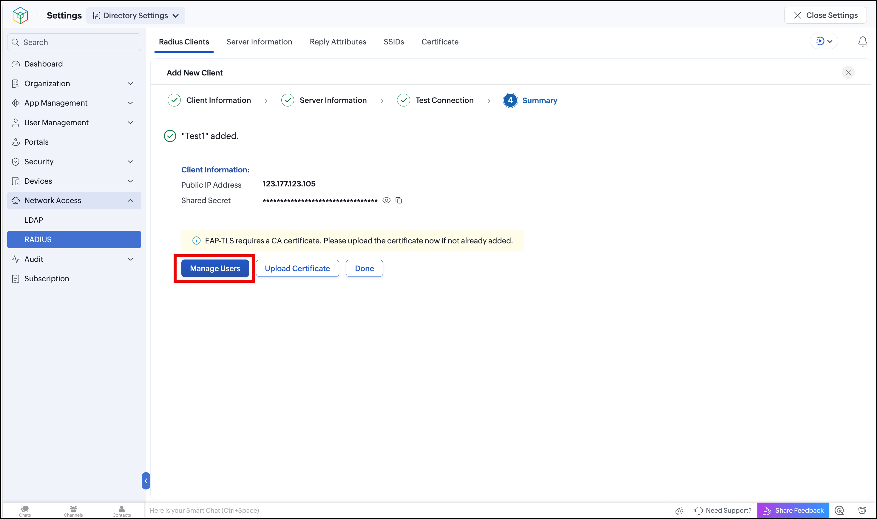Open notifications with the bell icon
This screenshot has height=519, width=877.
(863, 41)
